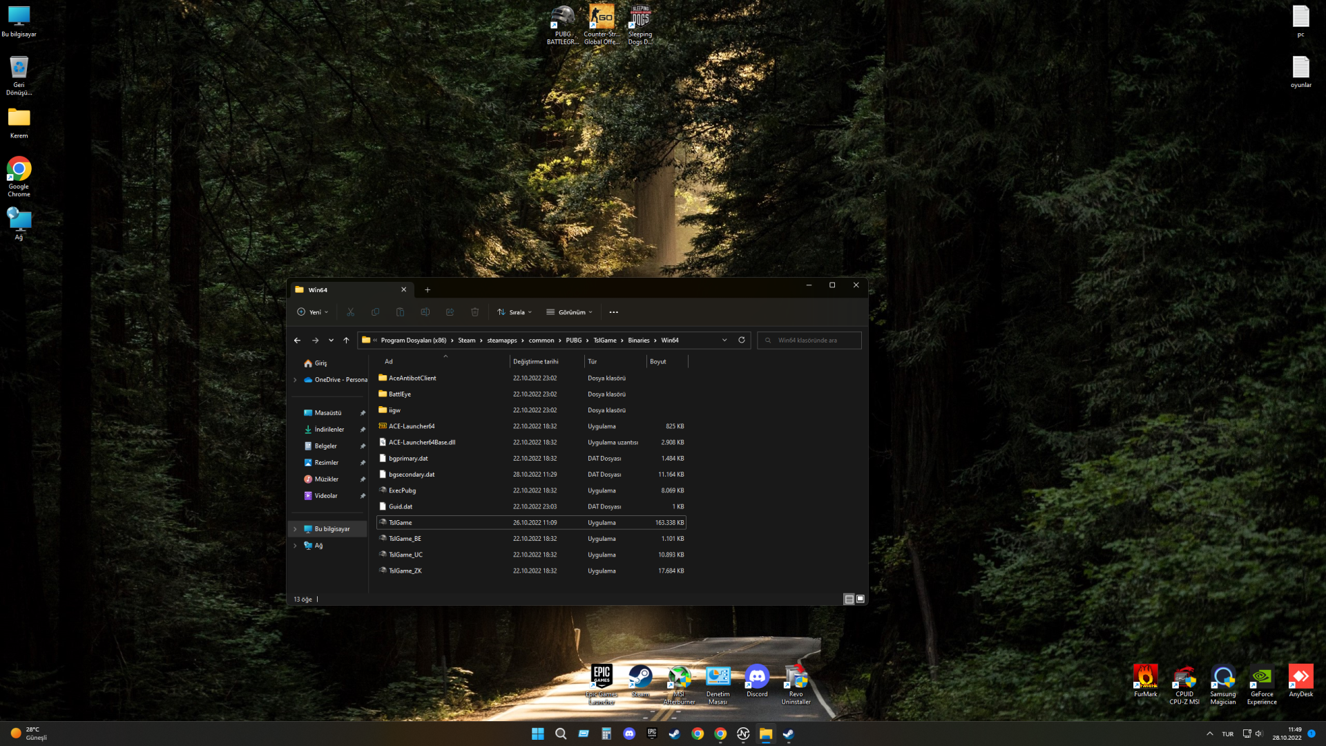Select the TslGame_BE application file
The height and width of the screenshot is (746, 1326).
[x=405, y=539]
